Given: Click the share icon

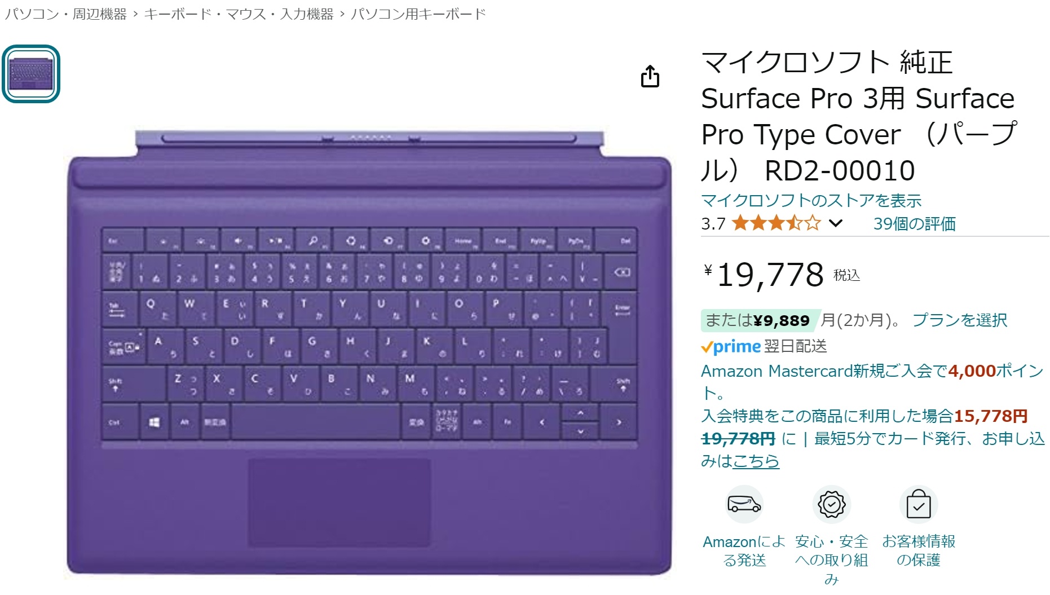Looking at the screenshot, I should tap(651, 77).
